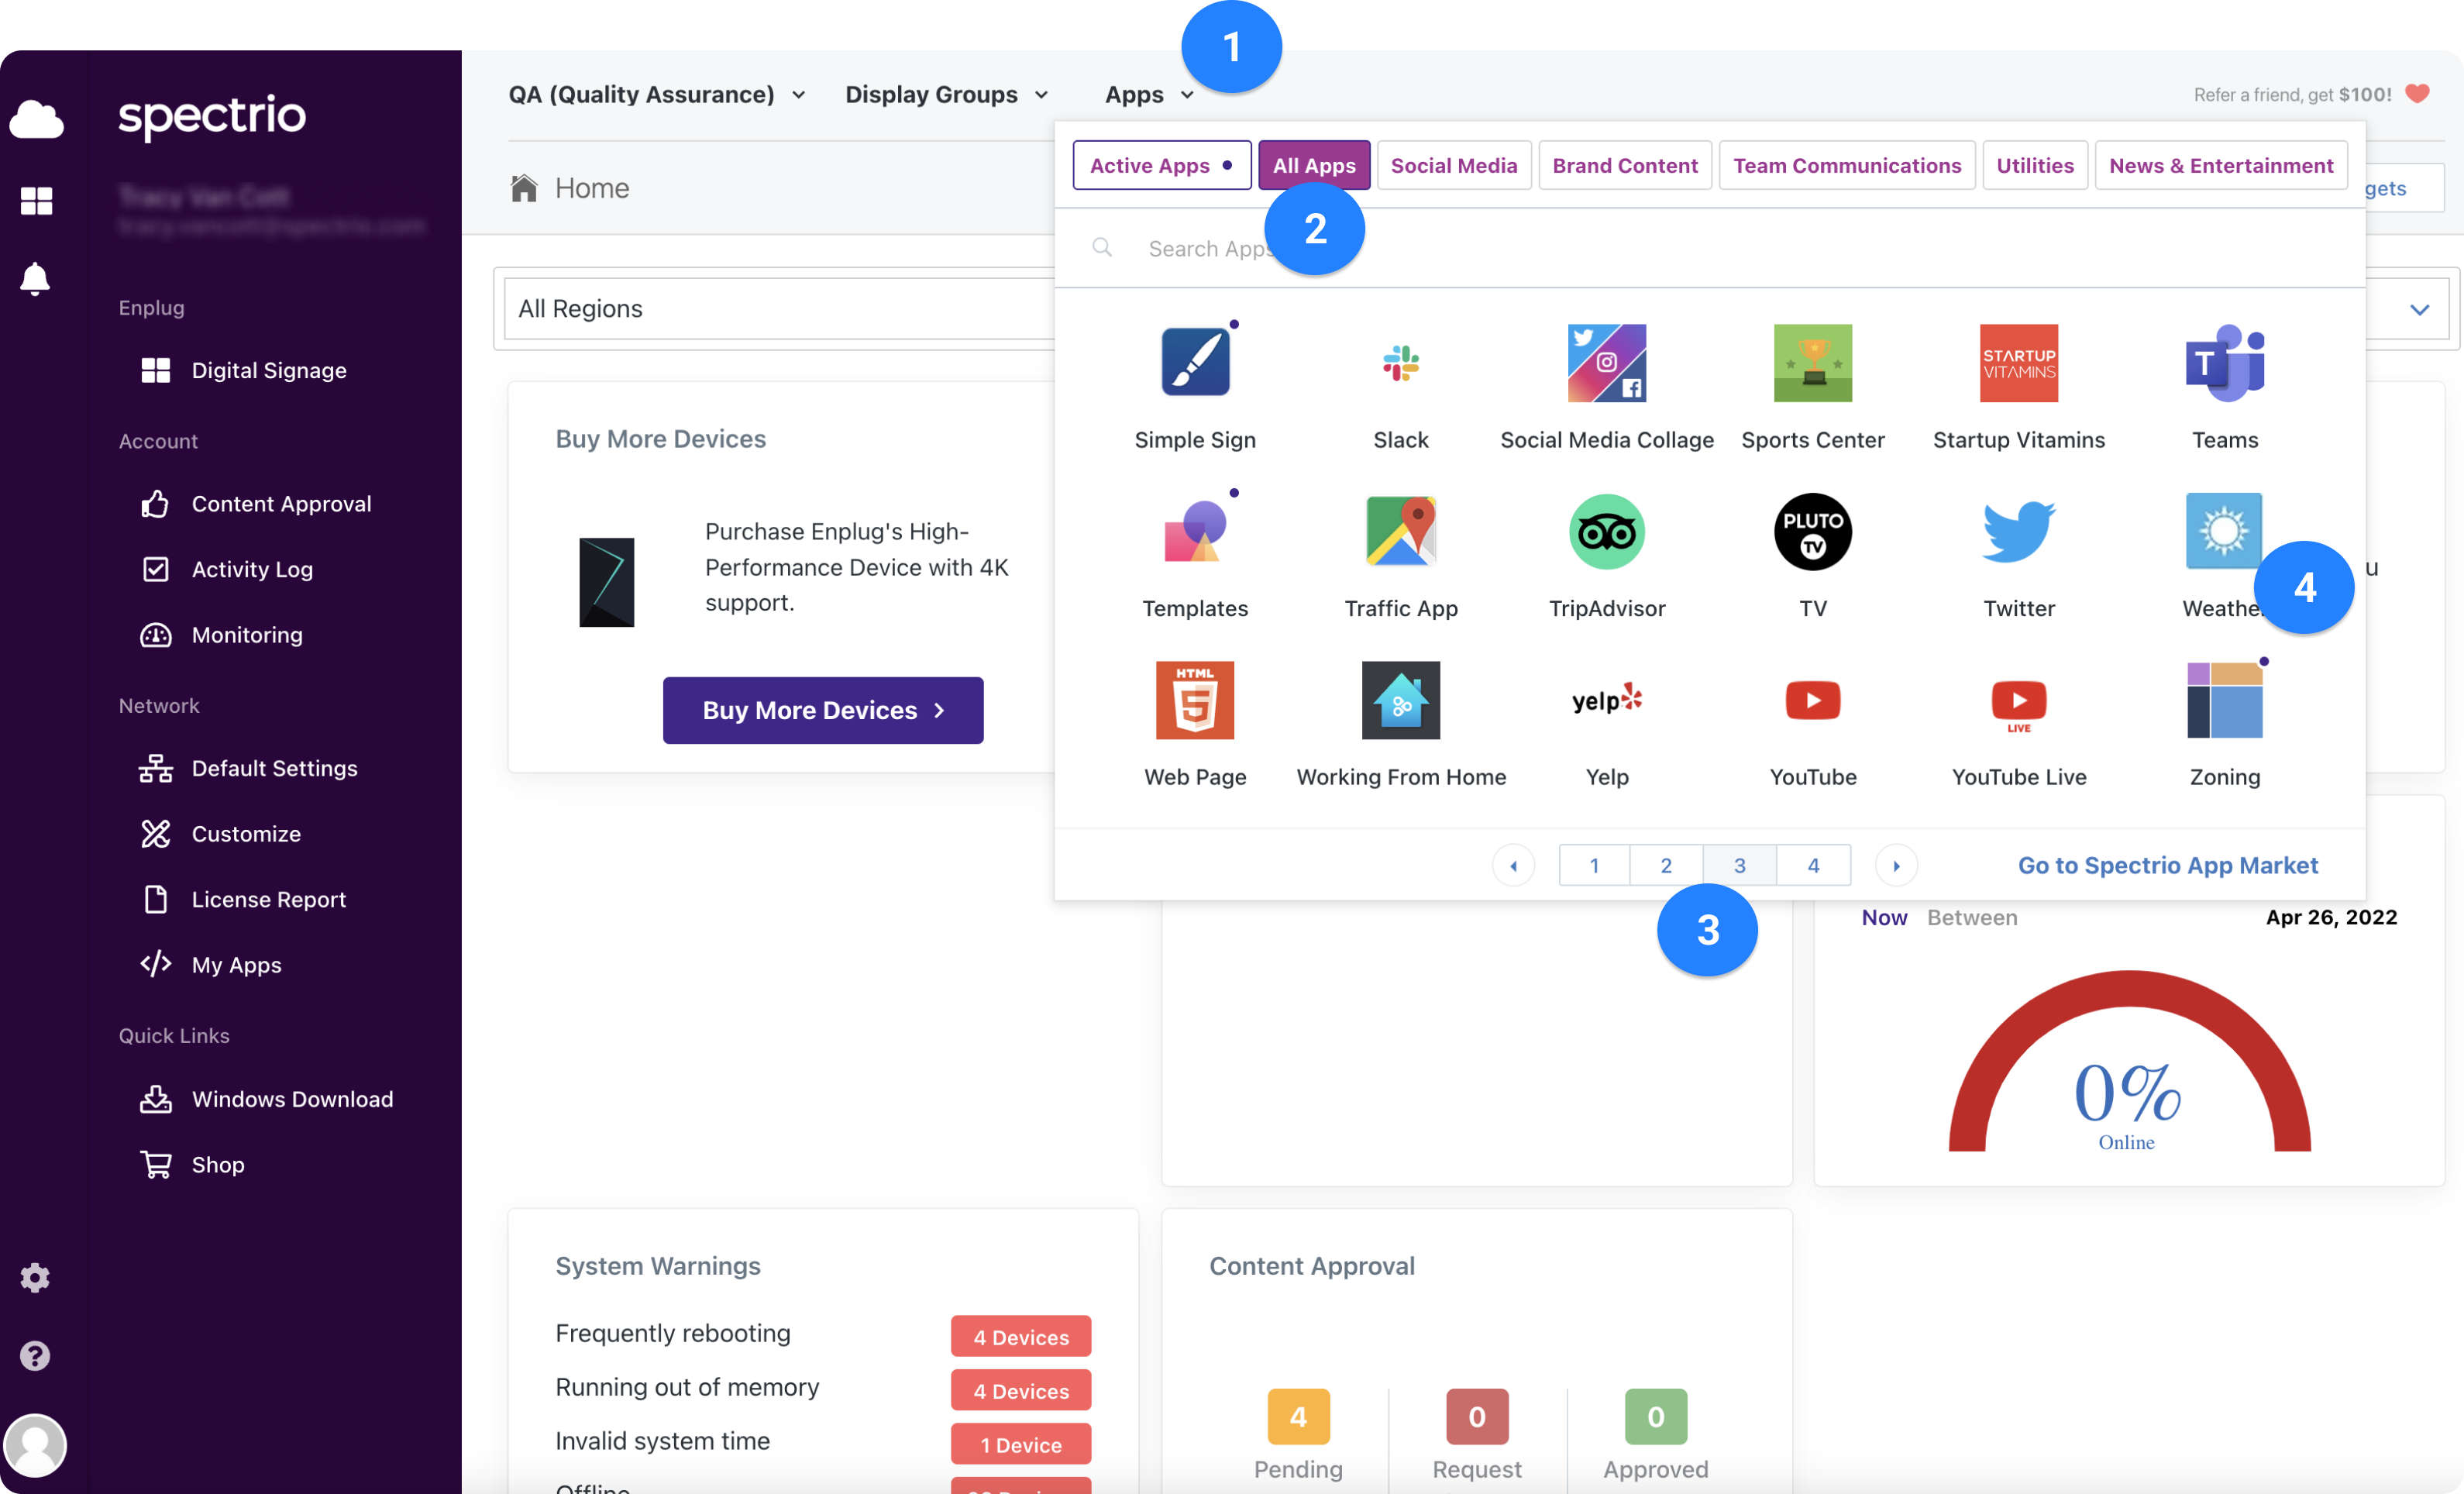Viewport: 2464px width, 1494px height.
Task: Go to previous apps page arrow
Action: click(1513, 865)
